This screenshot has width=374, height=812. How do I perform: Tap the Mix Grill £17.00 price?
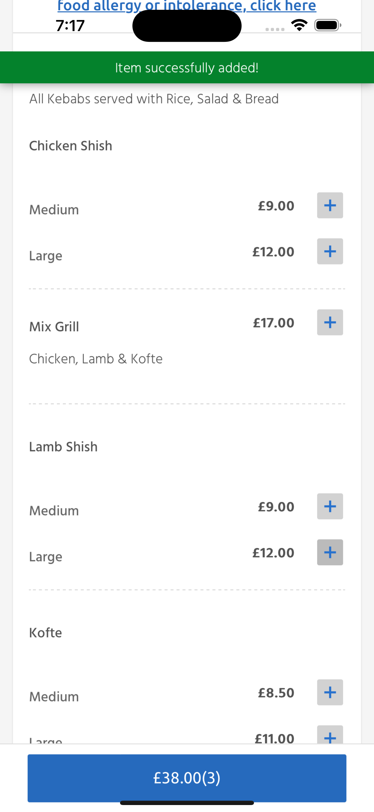click(274, 323)
